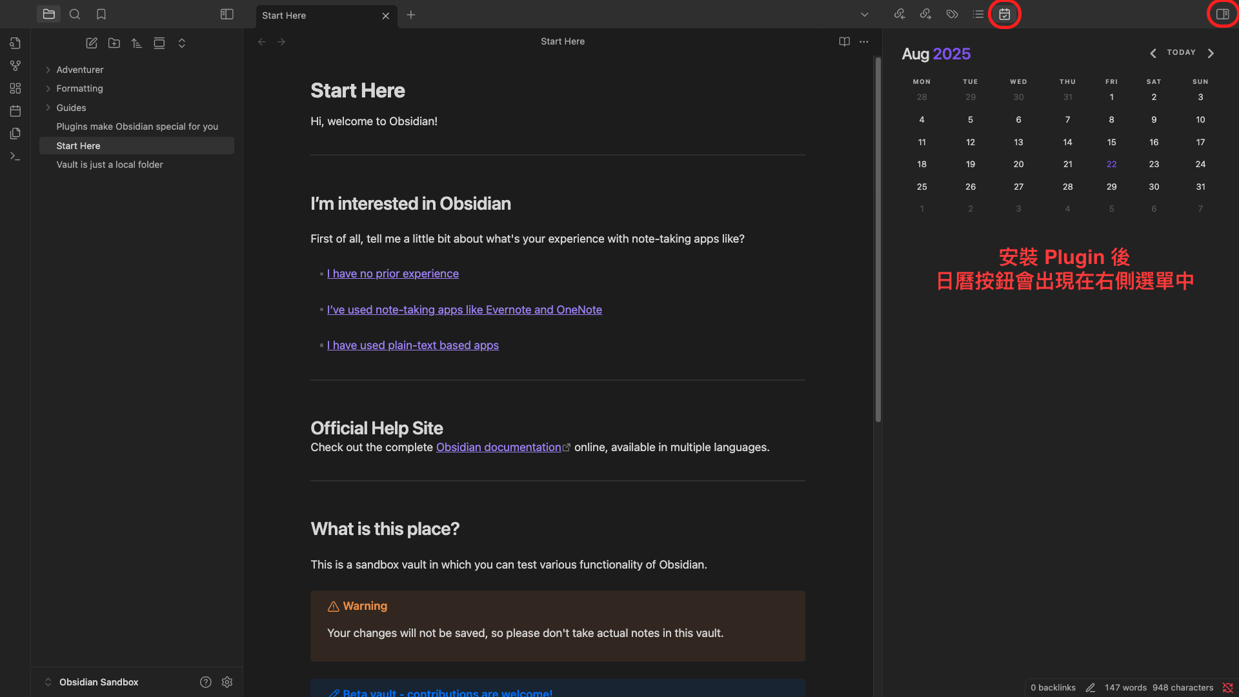Open the Obsidian documentation link
The image size is (1239, 697).
click(x=499, y=447)
